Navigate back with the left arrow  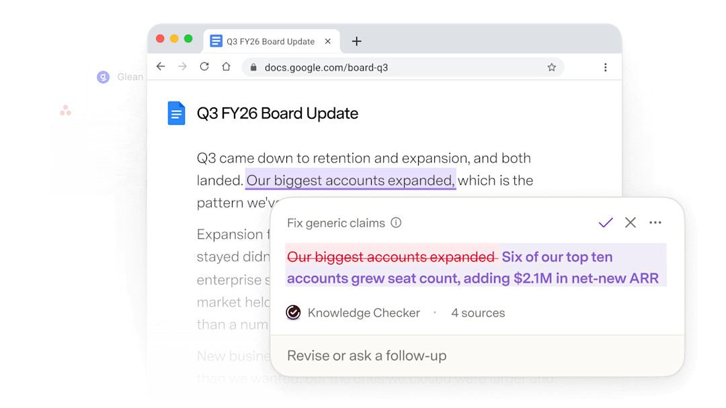coord(161,66)
